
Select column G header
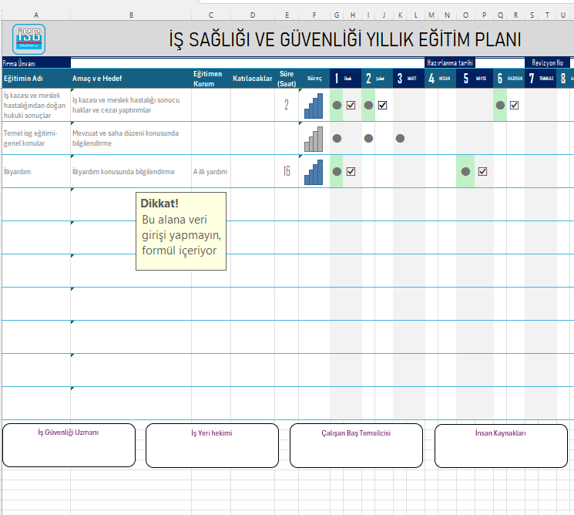[337, 15]
